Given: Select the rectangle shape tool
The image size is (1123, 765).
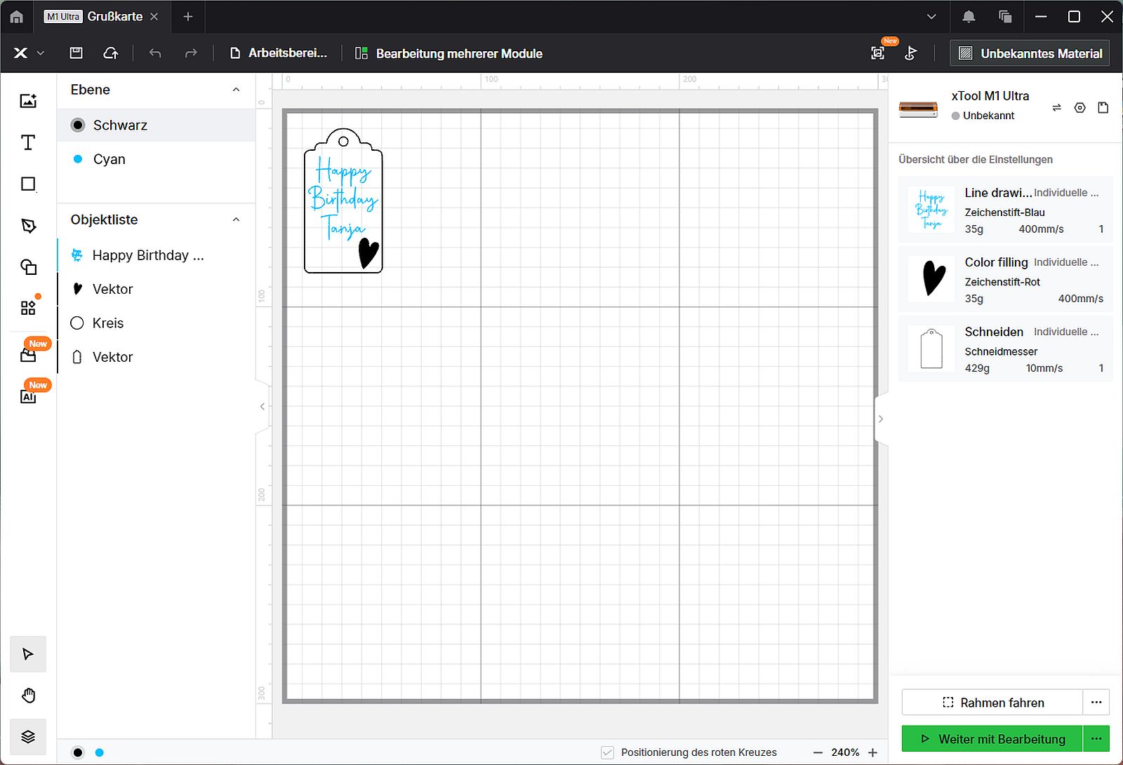Looking at the screenshot, I should click(x=28, y=184).
